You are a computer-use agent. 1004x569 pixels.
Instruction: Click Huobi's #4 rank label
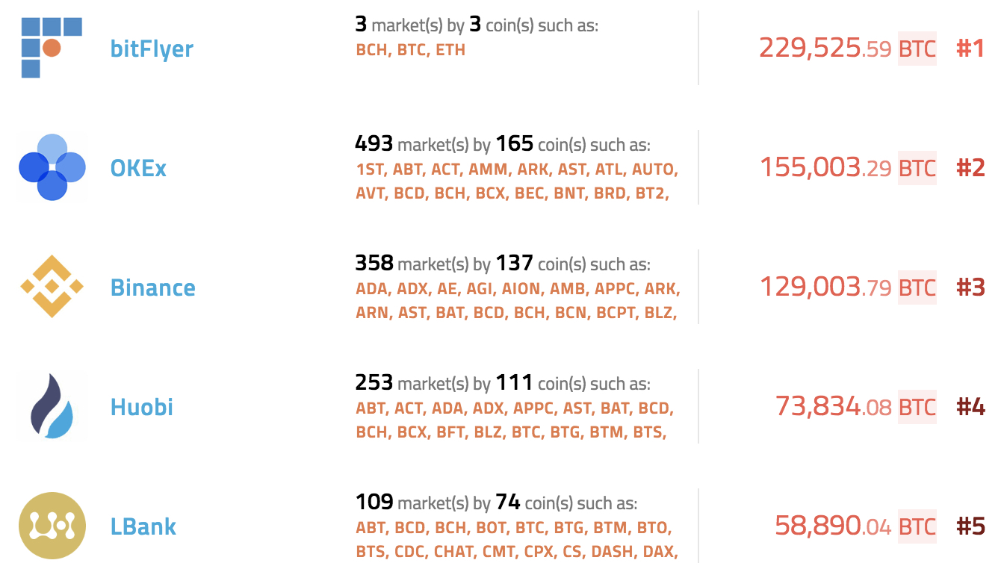[x=970, y=408]
